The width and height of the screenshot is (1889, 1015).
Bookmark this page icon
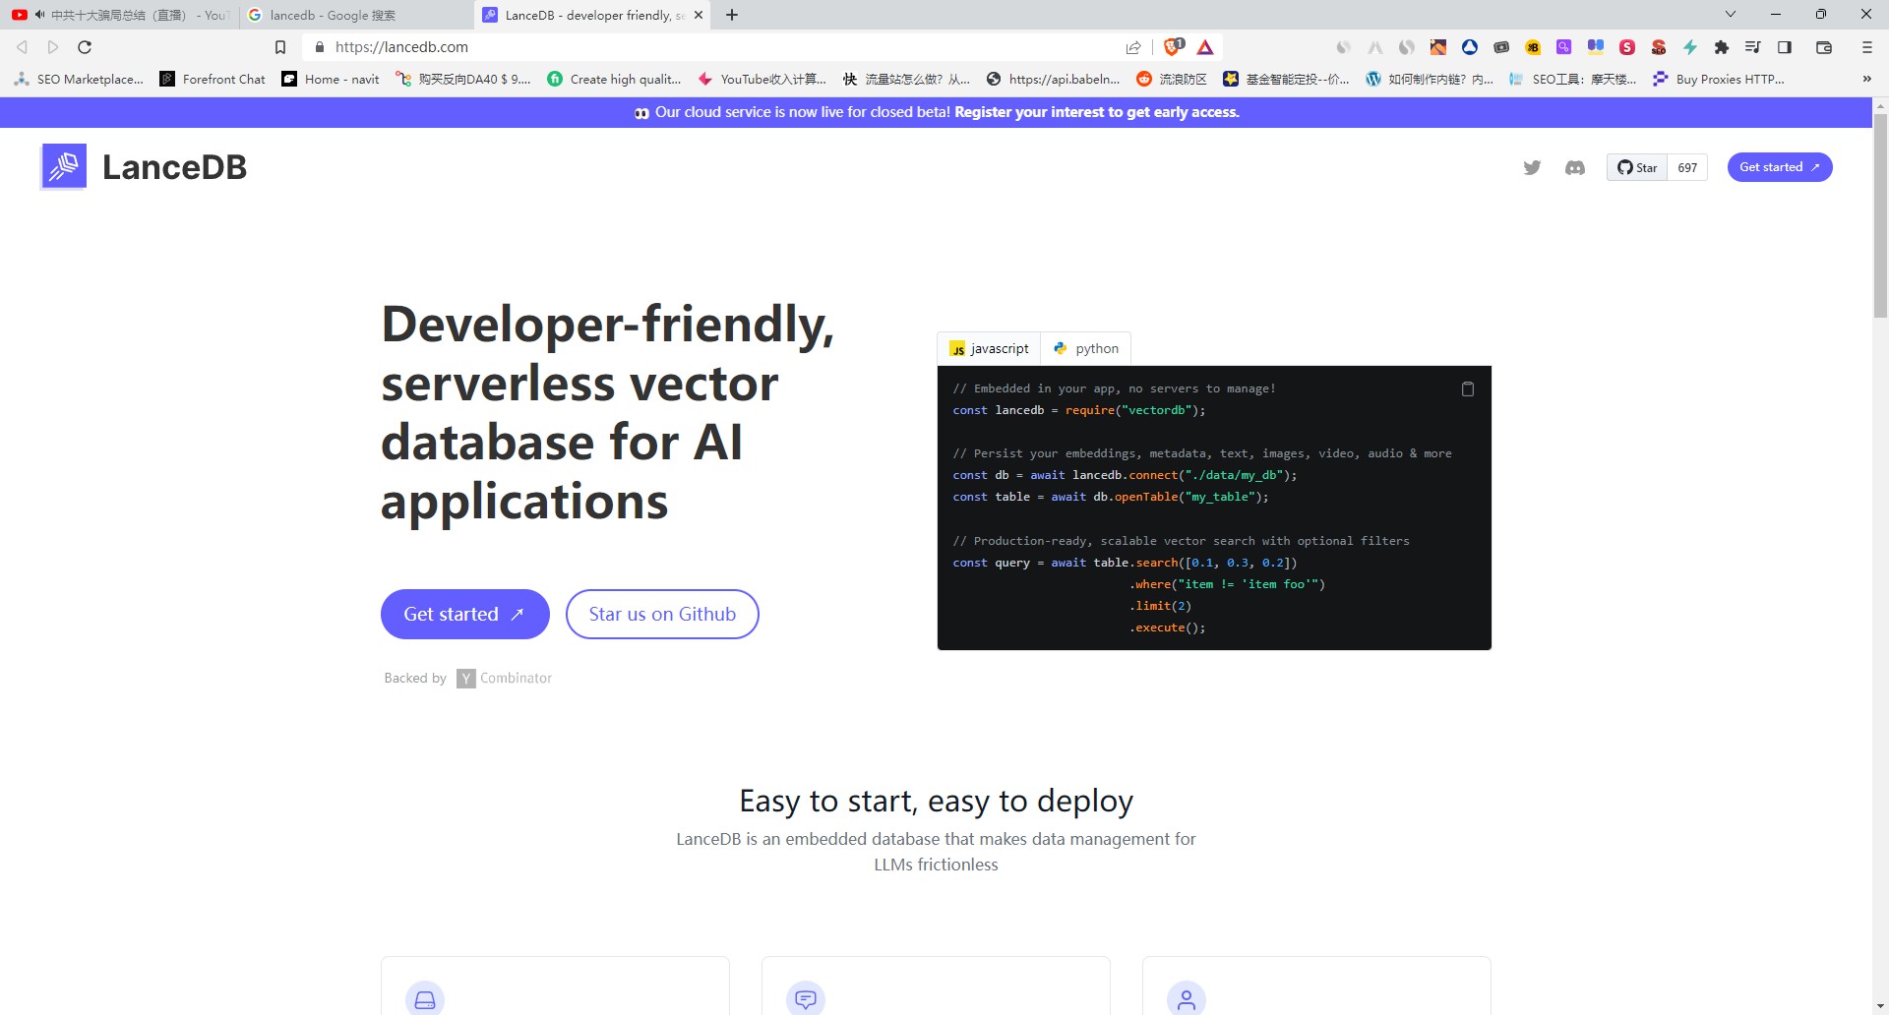pos(280,47)
